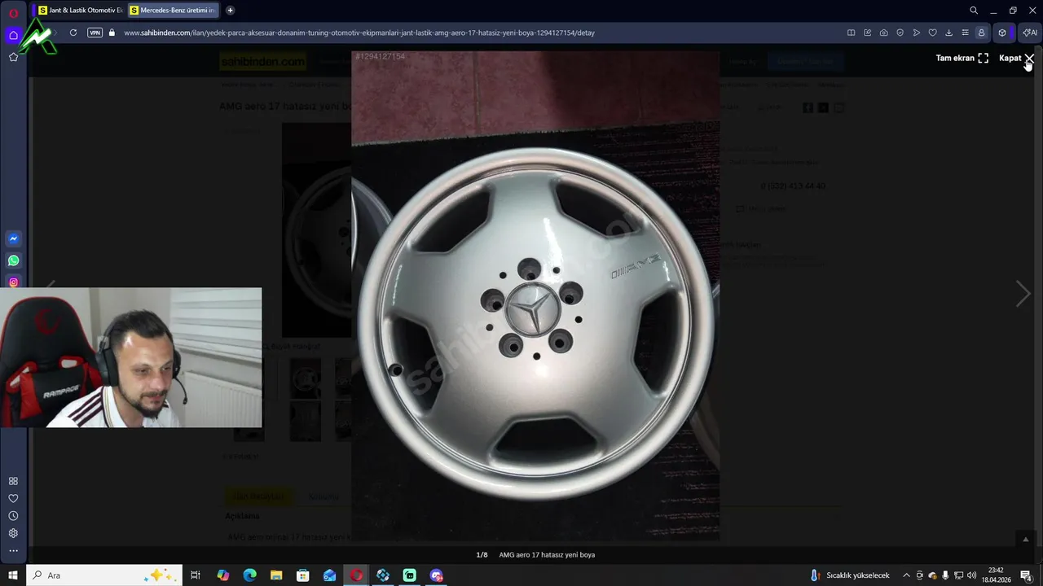The height and width of the screenshot is (586, 1043).
Task: Open sidebar speed dial grid icon
Action: (x=13, y=481)
